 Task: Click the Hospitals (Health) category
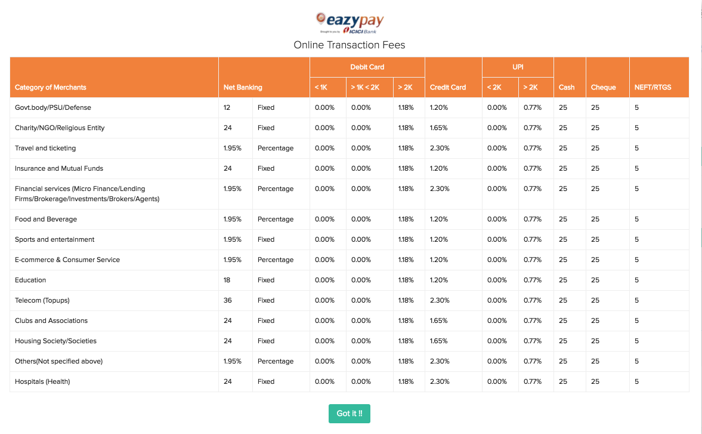tap(42, 381)
